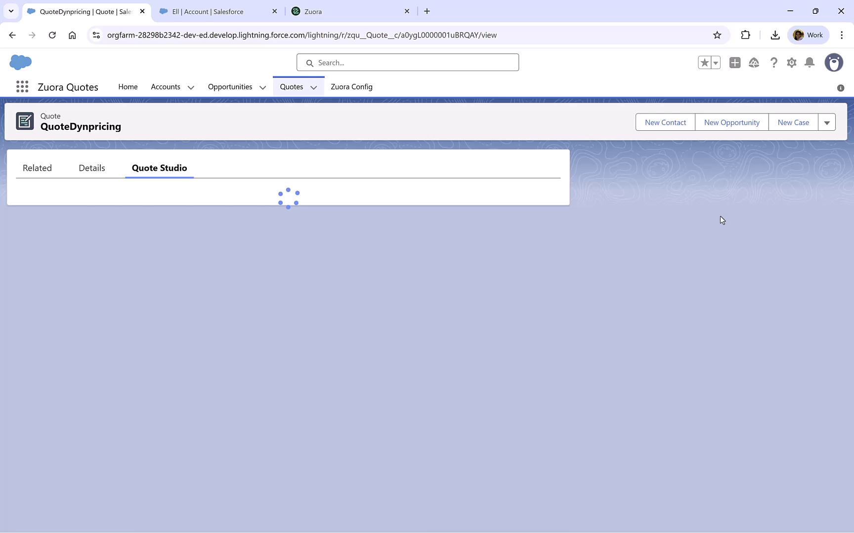
Task: Switch to the Details tab
Action: click(x=91, y=168)
